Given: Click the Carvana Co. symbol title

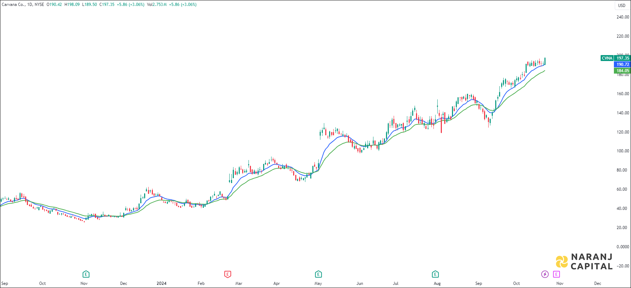Looking at the screenshot, I should [13, 5].
